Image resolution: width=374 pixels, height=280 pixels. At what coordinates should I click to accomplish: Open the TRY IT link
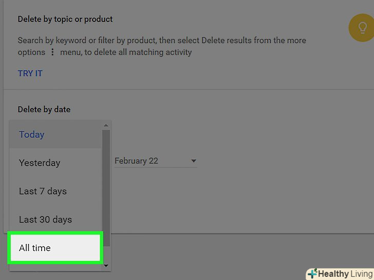[30, 73]
